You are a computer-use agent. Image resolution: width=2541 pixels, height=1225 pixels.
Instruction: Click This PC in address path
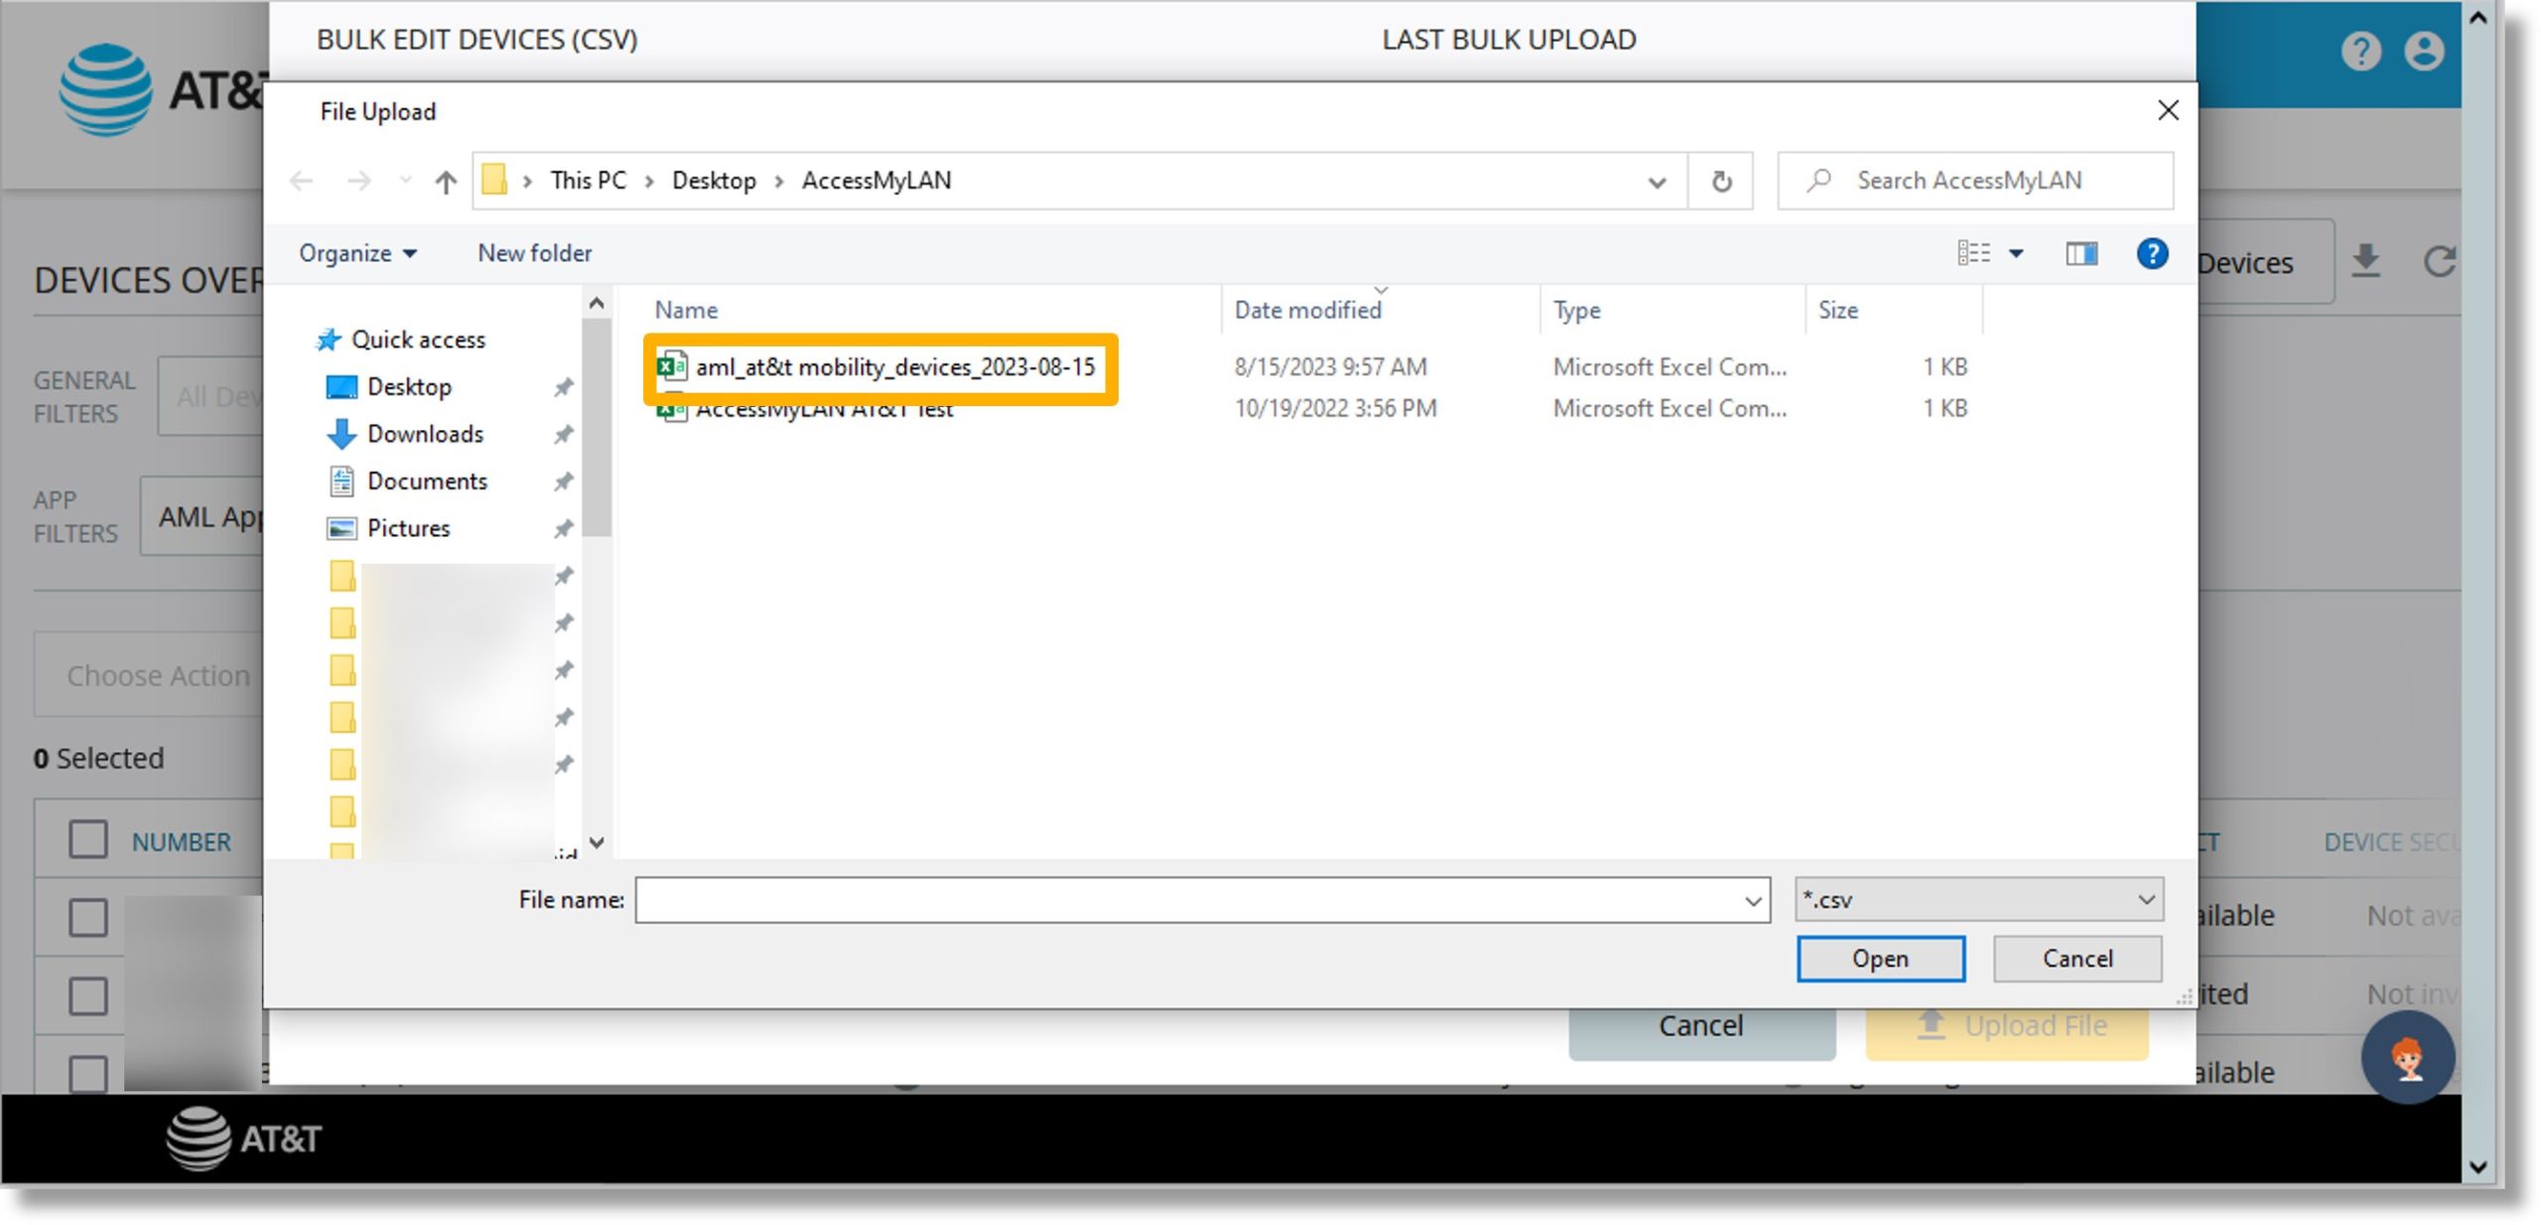click(x=588, y=181)
